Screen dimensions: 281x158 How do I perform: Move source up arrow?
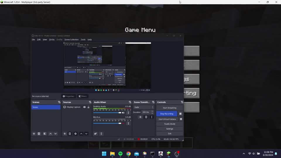tap(81, 134)
